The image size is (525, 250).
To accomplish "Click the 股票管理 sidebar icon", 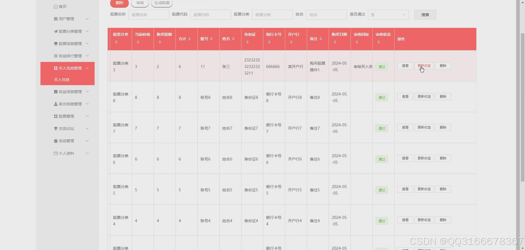I will pos(56,116).
